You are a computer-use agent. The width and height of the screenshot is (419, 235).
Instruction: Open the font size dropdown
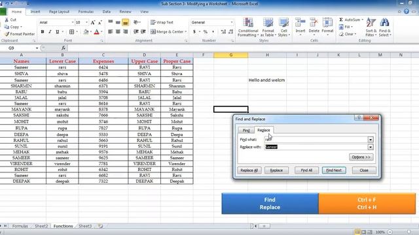click(86, 22)
